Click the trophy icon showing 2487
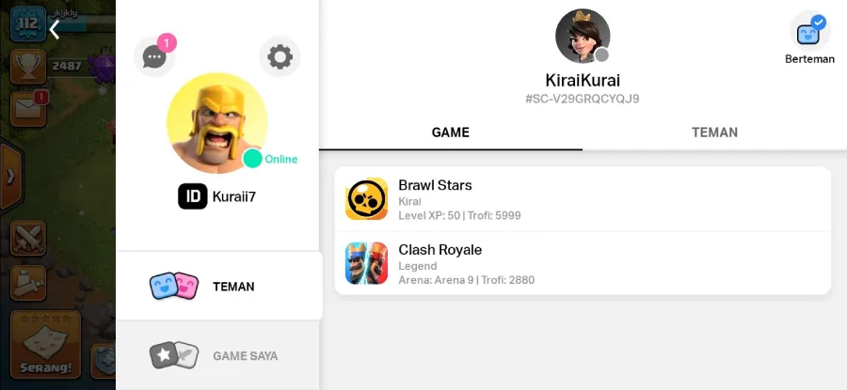The image size is (847, 390). point(28,67)
